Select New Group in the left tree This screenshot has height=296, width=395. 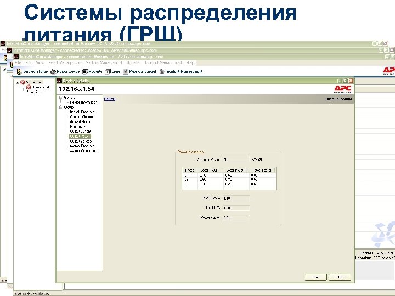coord(35,92)
